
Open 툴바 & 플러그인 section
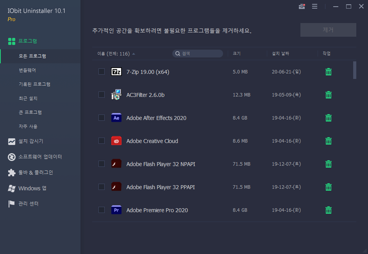[36, 173]
